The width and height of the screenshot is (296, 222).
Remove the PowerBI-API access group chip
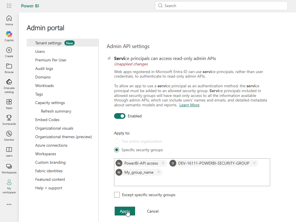tap(163, 163)
